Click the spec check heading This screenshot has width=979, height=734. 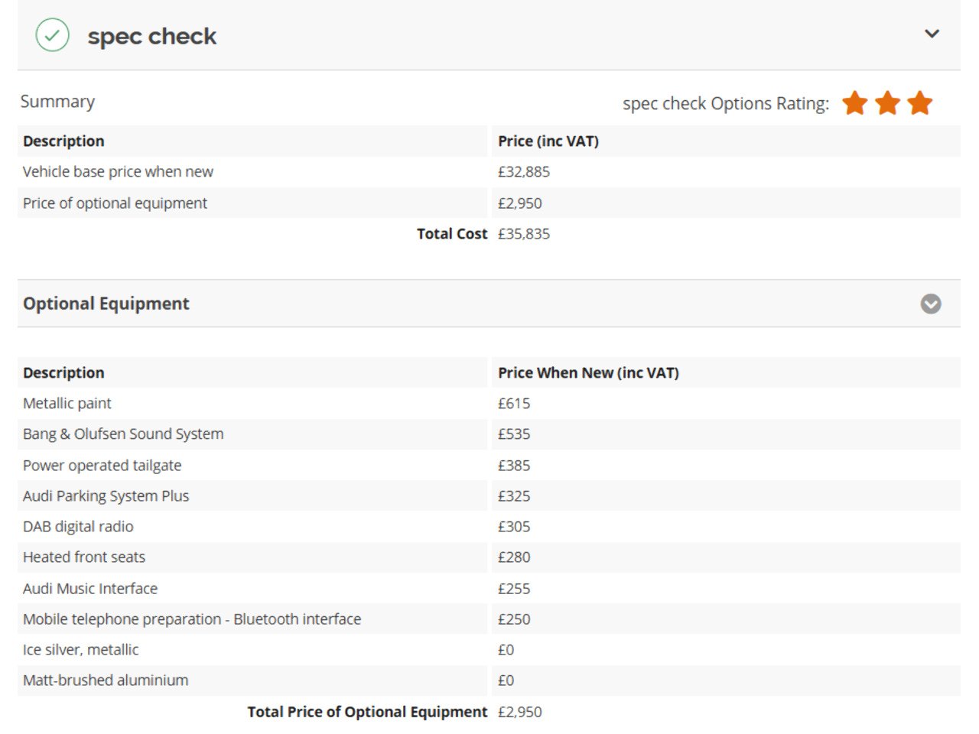[152, 36]
